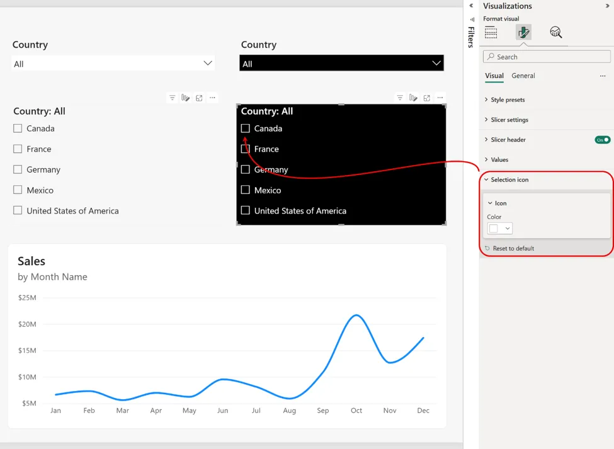The image size is (614, 449).
Task: Check Mexico in the left slicer
Action: [18, 190]
